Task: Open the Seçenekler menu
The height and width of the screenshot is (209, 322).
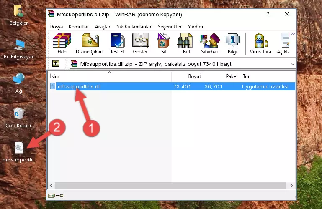Action: click(x=170, y=27)
